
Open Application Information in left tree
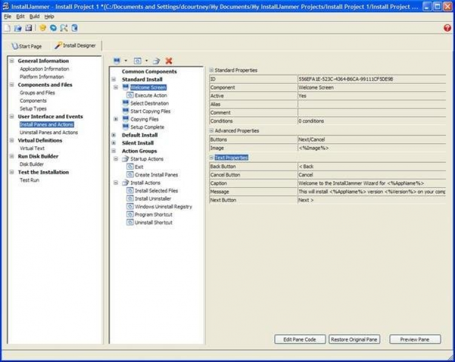click(44, 69)
